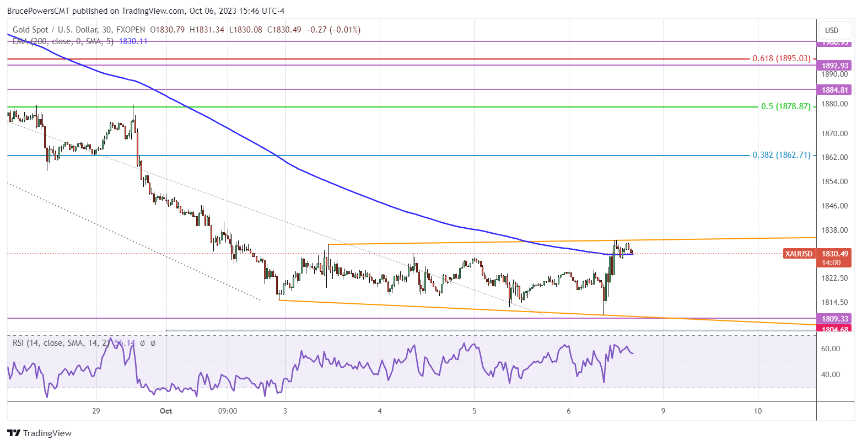
Task: Select the RSI (14, close, SMA) indicator label
Action: [x=62, y=343]
